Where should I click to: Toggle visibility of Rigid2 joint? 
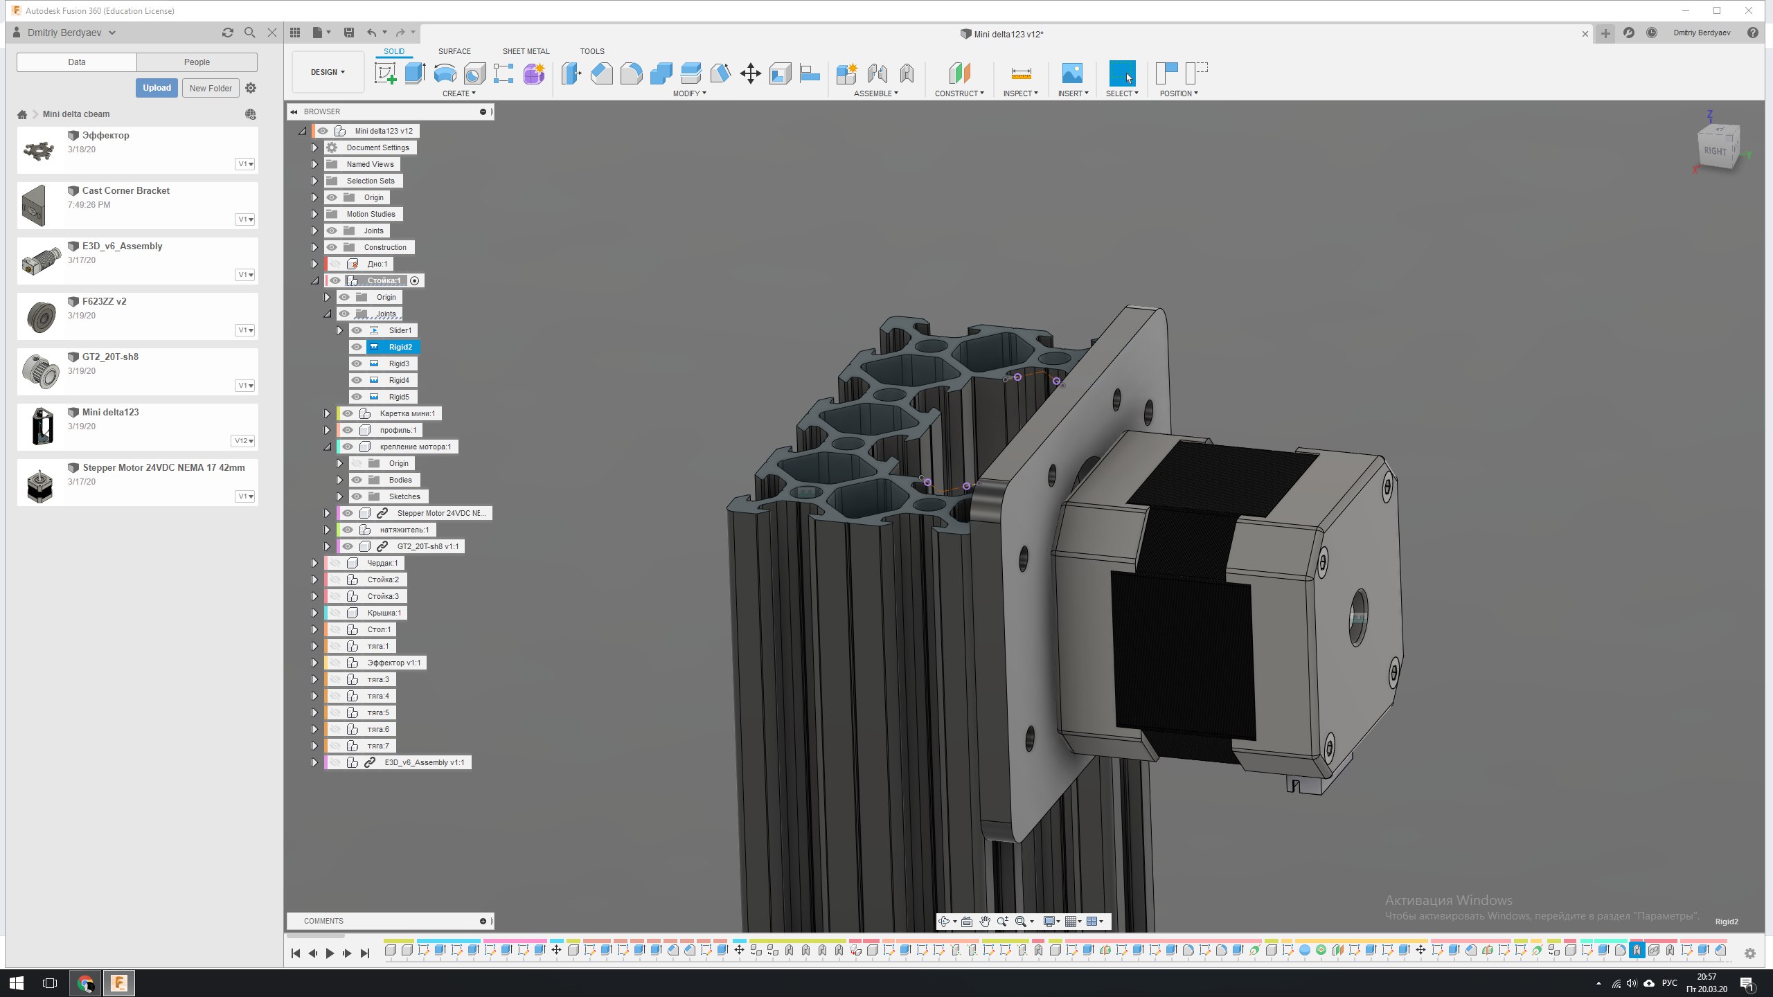click(357, 347)
